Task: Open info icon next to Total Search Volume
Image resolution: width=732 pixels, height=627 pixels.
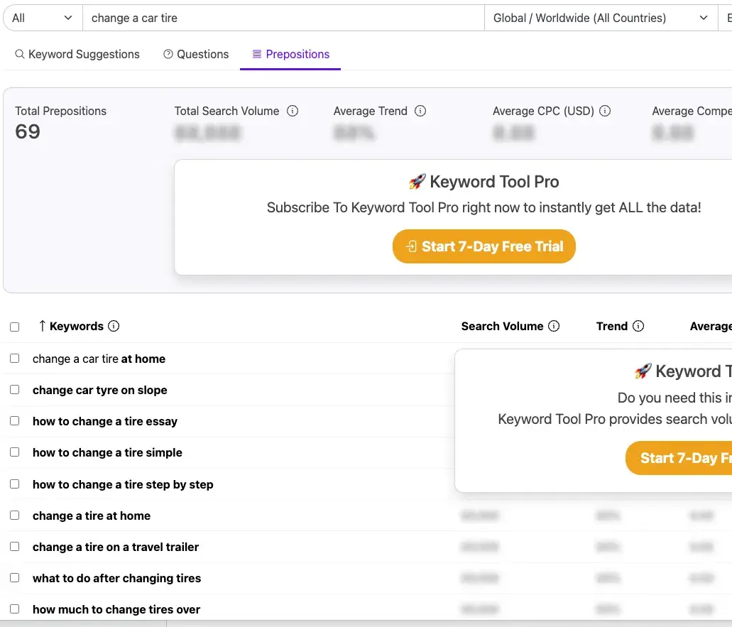Action: coord(293,111)
